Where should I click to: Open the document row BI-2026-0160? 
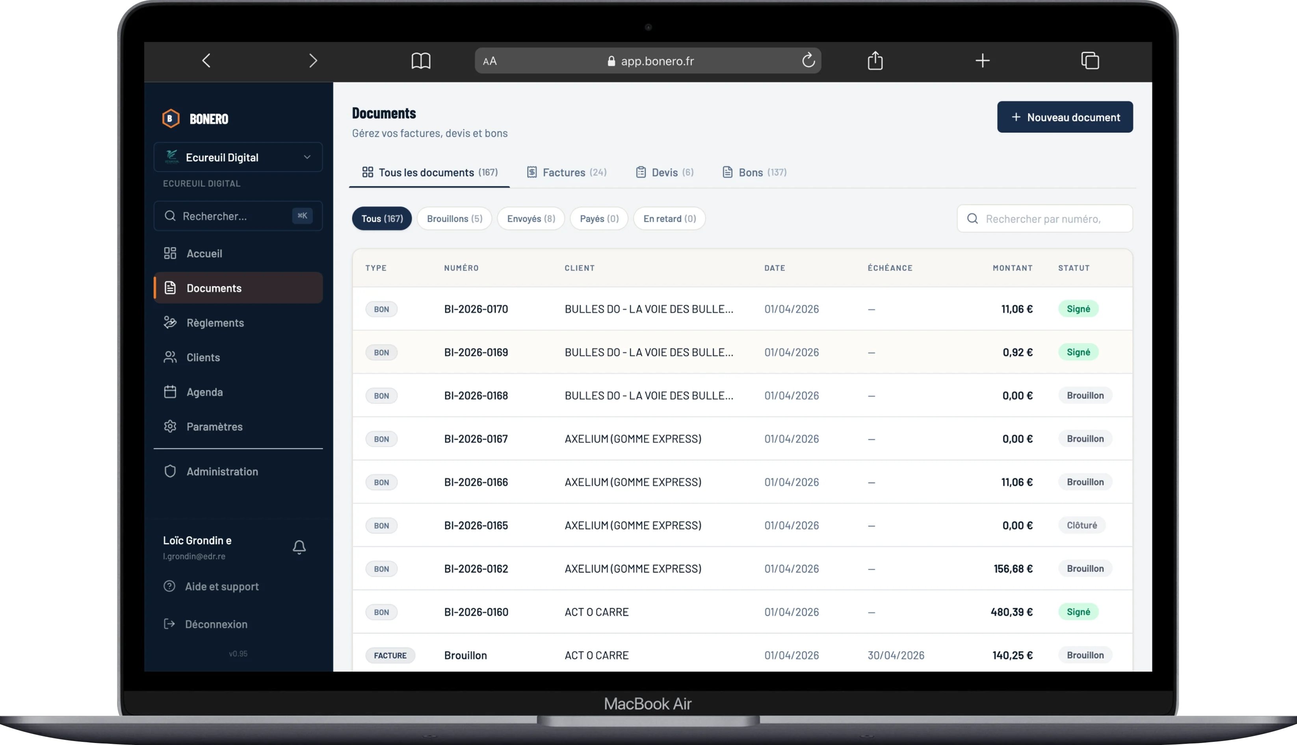coord(476,612)
